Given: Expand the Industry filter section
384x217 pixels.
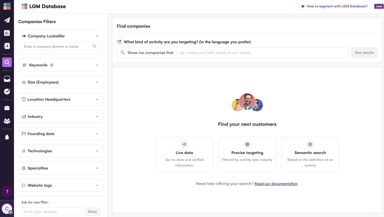Looking at the screenshot, I should (x=97, y=117).
